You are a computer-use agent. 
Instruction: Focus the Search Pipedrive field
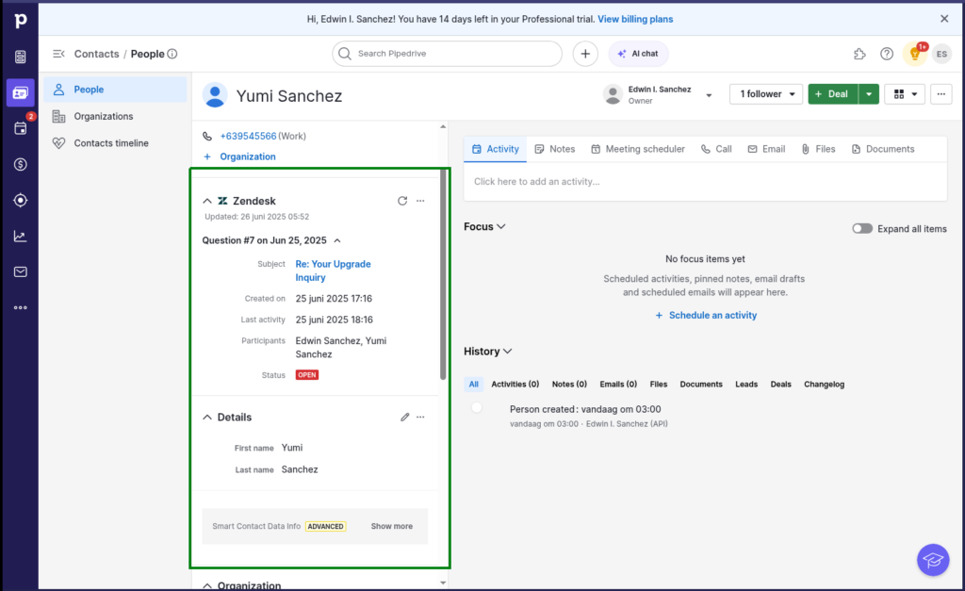pyautogui.click(x=447, y=54)
